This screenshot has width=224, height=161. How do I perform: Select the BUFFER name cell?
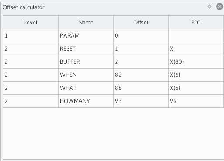[x=86, y=62]
